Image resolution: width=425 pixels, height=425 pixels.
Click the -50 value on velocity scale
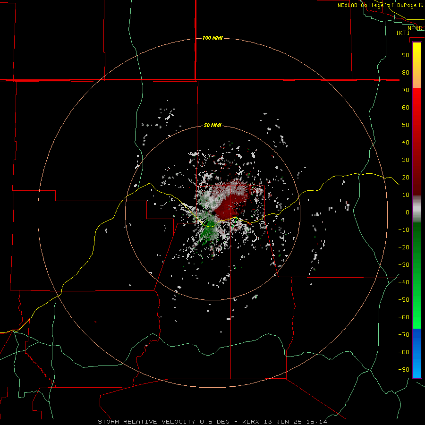click(x=404, y=300)
